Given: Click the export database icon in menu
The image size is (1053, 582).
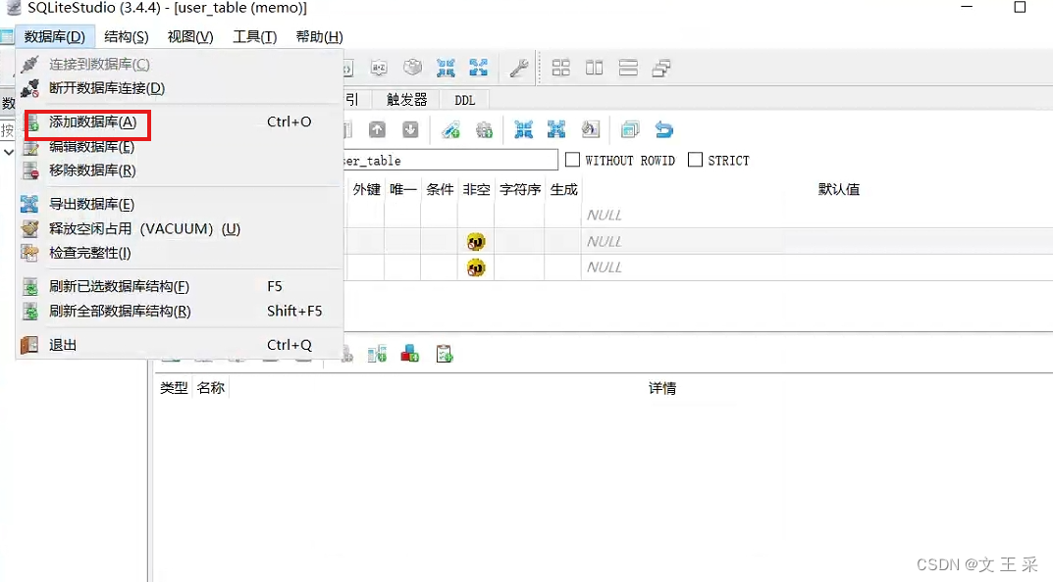Looking at the screenshot, I should coord(29,204).
